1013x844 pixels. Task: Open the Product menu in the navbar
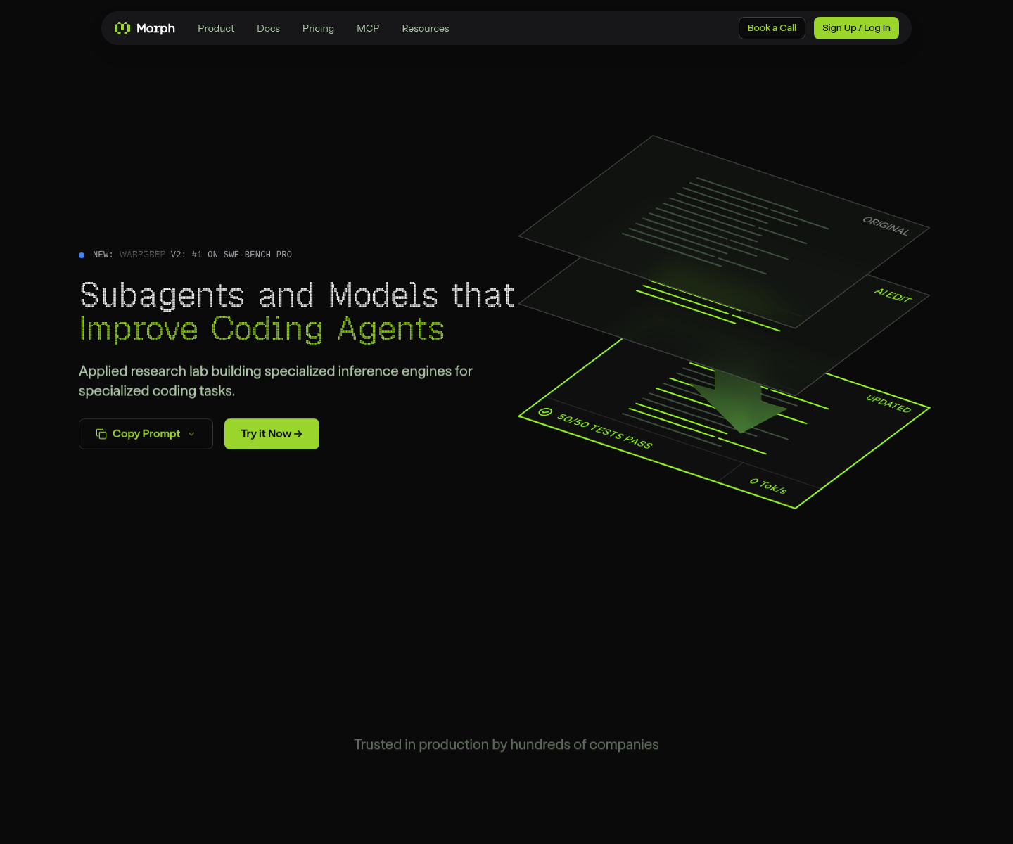216,28
